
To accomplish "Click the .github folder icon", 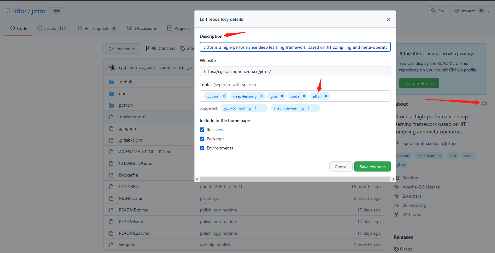I will [111, 82].
